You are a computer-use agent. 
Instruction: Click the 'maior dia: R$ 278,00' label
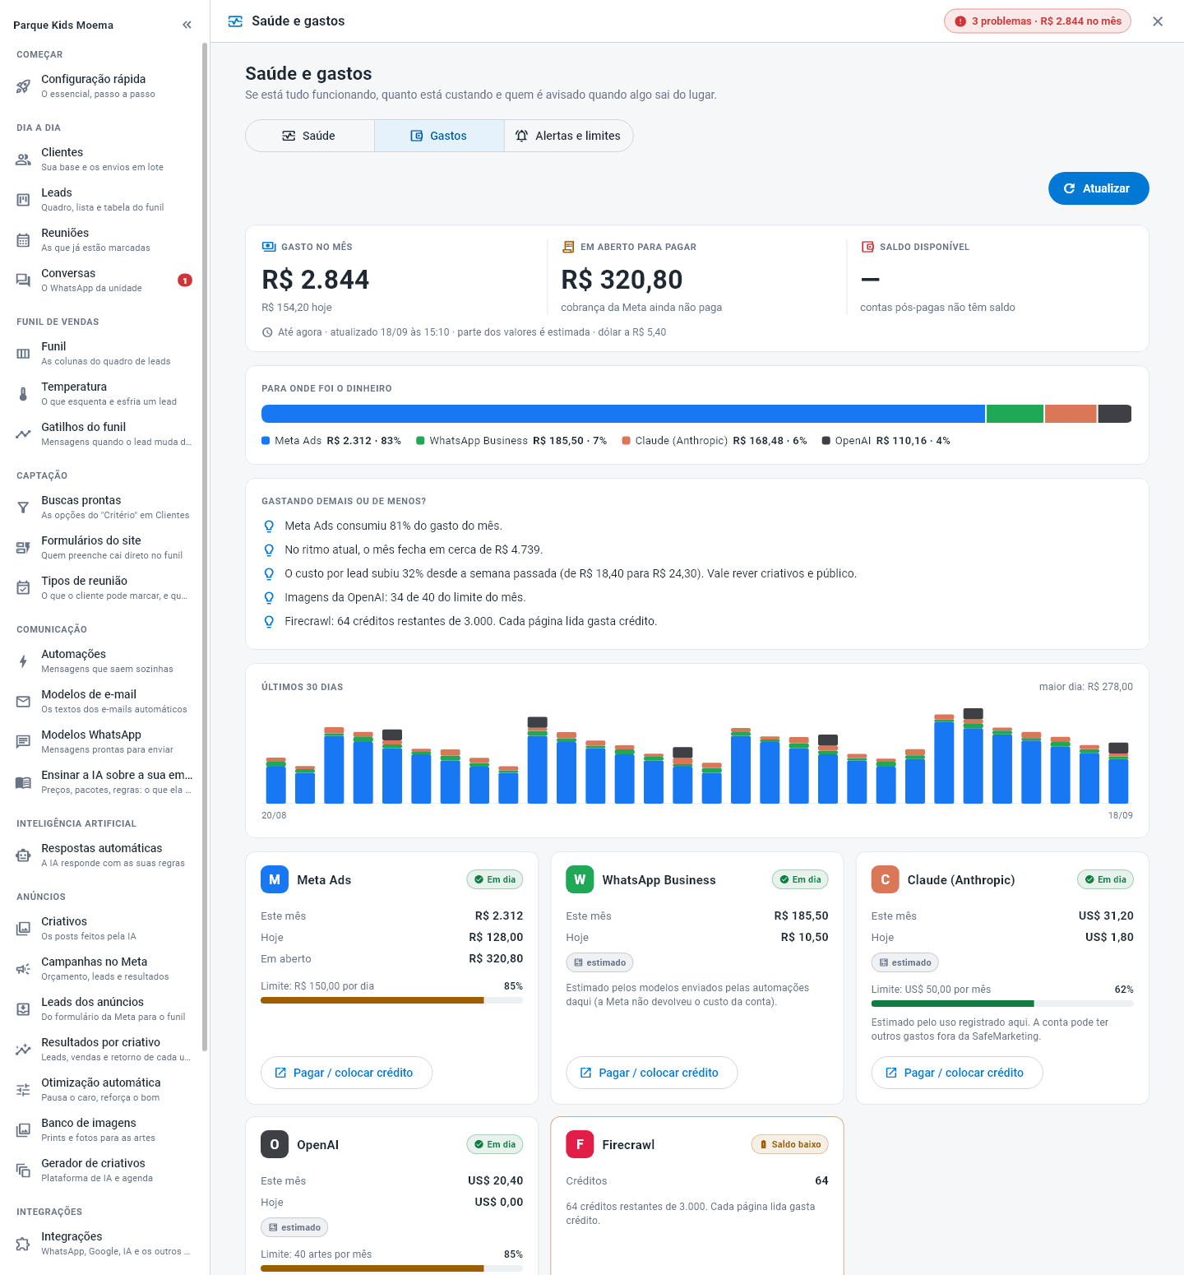(x=1086, y=687)
